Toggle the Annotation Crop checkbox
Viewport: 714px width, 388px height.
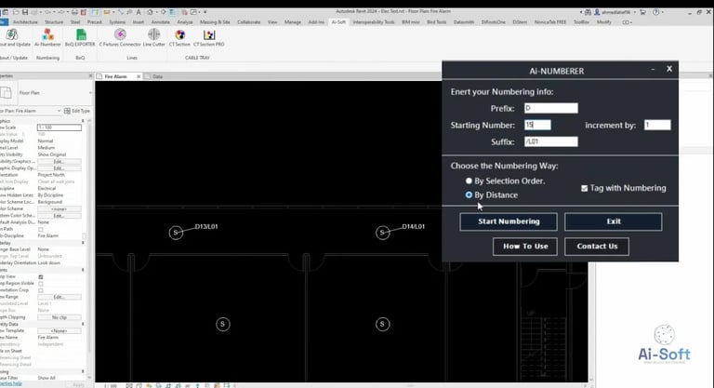click(41, 290)
